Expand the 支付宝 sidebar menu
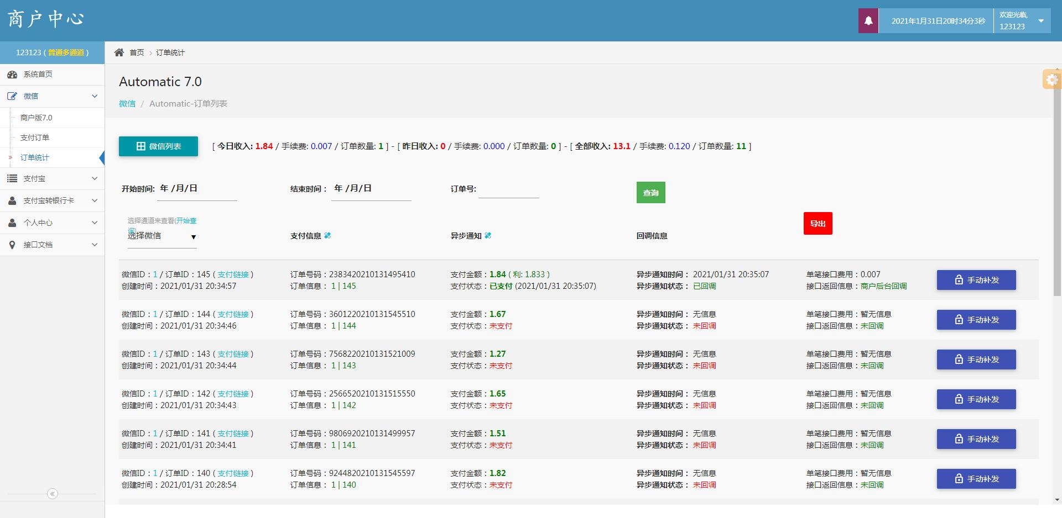The image size is (1062, 518). (x=52, y=178)
